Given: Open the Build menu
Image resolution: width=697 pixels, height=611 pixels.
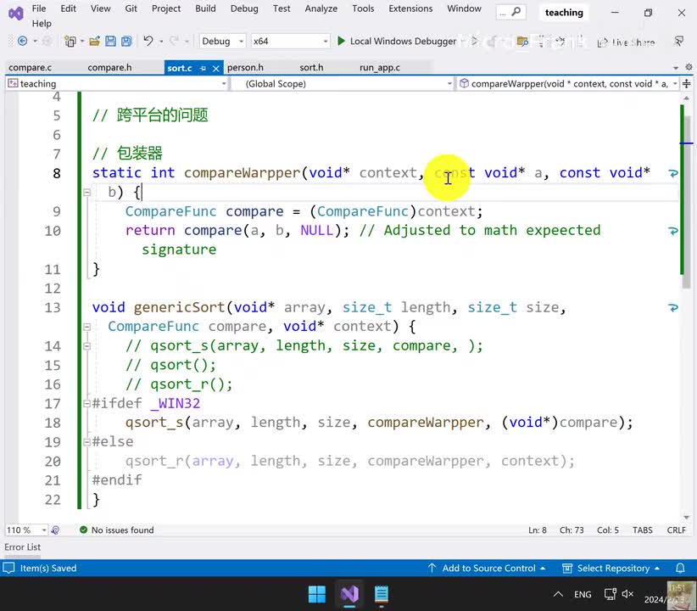Looking at the screenshot, I should pos(205,8).
